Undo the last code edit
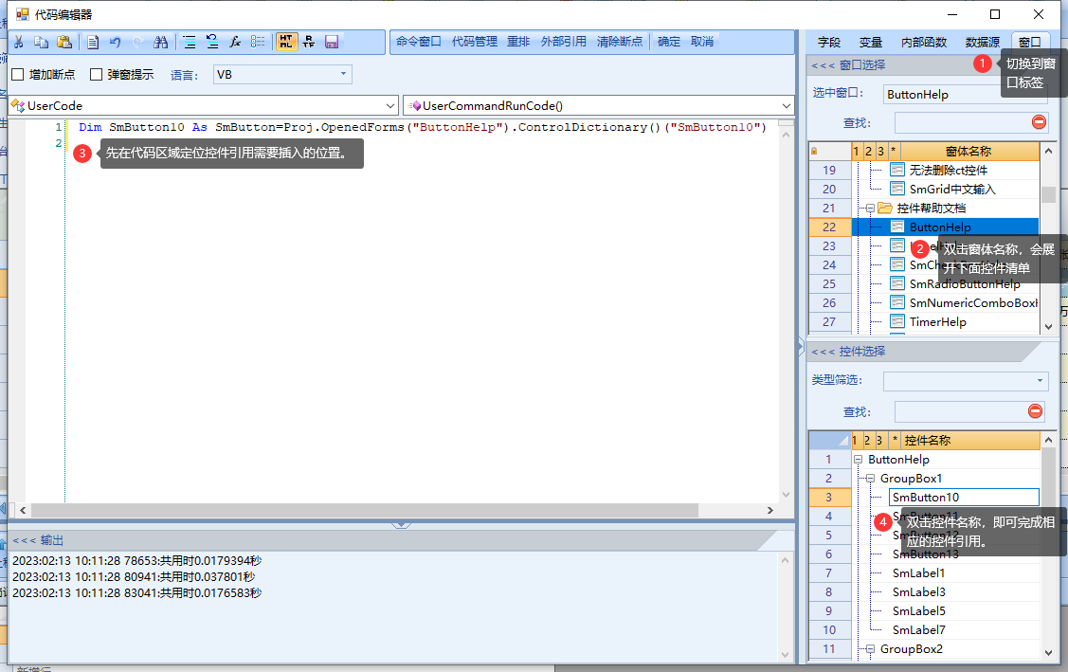1068x672 pixels. coord(115,43)
